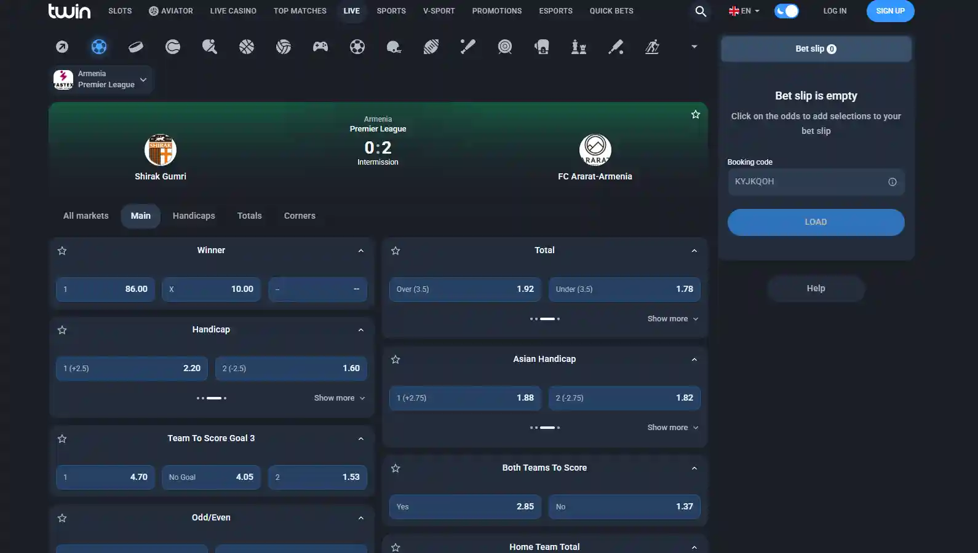This screenshot has height=553, width=978.
Task: Select the skiing sport icon
Action: [653, 47]
